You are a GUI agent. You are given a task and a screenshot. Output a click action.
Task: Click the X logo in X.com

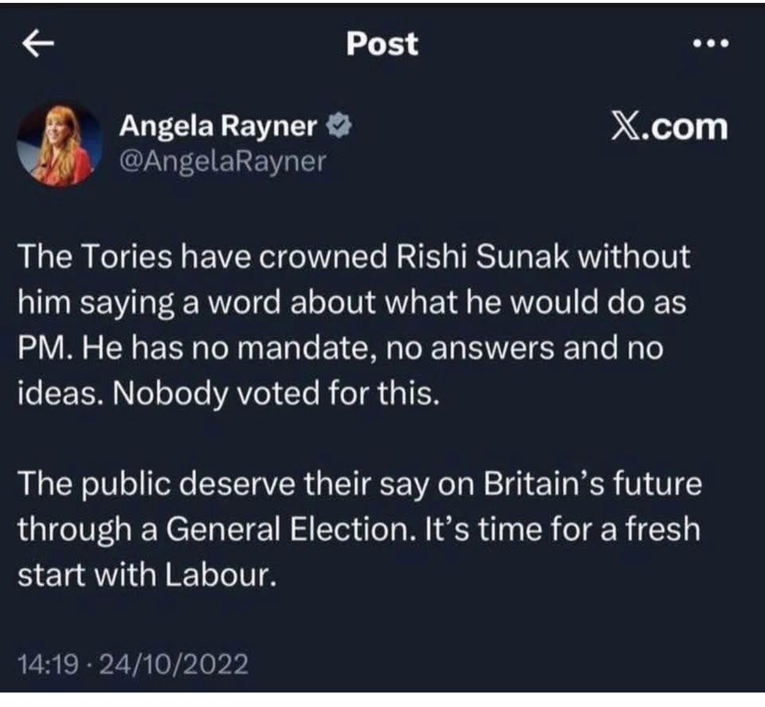(x=624, y=127)
